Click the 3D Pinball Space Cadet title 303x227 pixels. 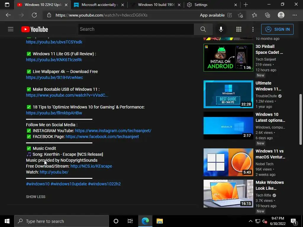[x=269, y=49]
